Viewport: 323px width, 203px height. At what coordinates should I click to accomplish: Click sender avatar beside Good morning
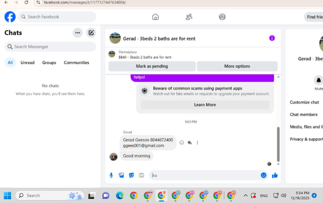pyautogui.click(x=113, y=156)
